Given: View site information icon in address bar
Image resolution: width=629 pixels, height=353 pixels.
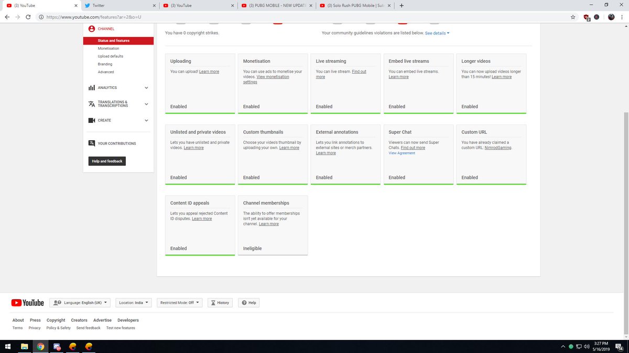Looking at the screenshot, I should [x=41, y=17].
